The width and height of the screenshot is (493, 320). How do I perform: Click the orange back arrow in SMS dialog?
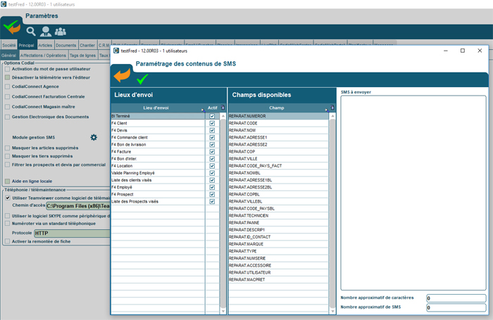122,73
